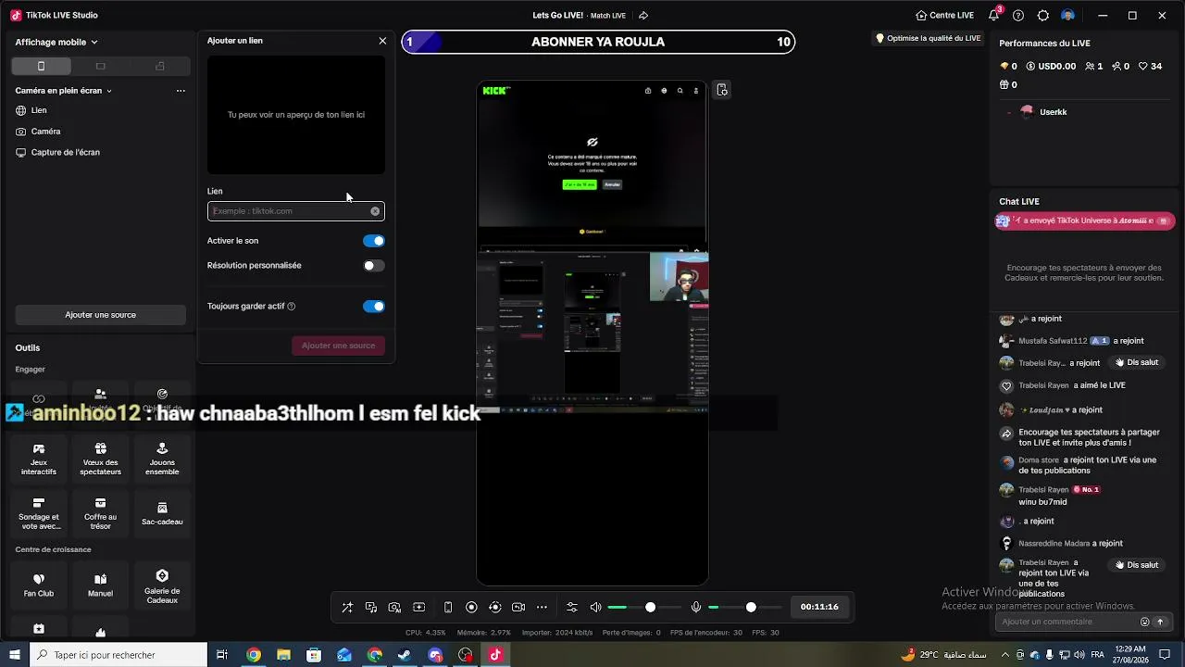Open the Centre LIVE page
1185x667 pixels.
point(944,16)
